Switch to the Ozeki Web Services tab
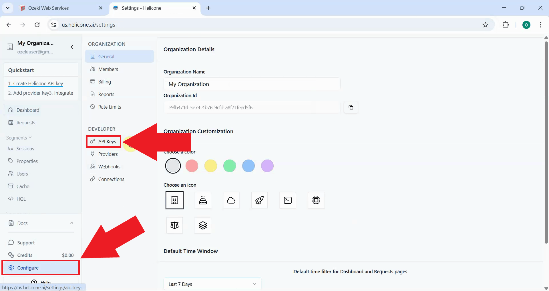The width and height of the screenshot is (549, 291). 48,8
